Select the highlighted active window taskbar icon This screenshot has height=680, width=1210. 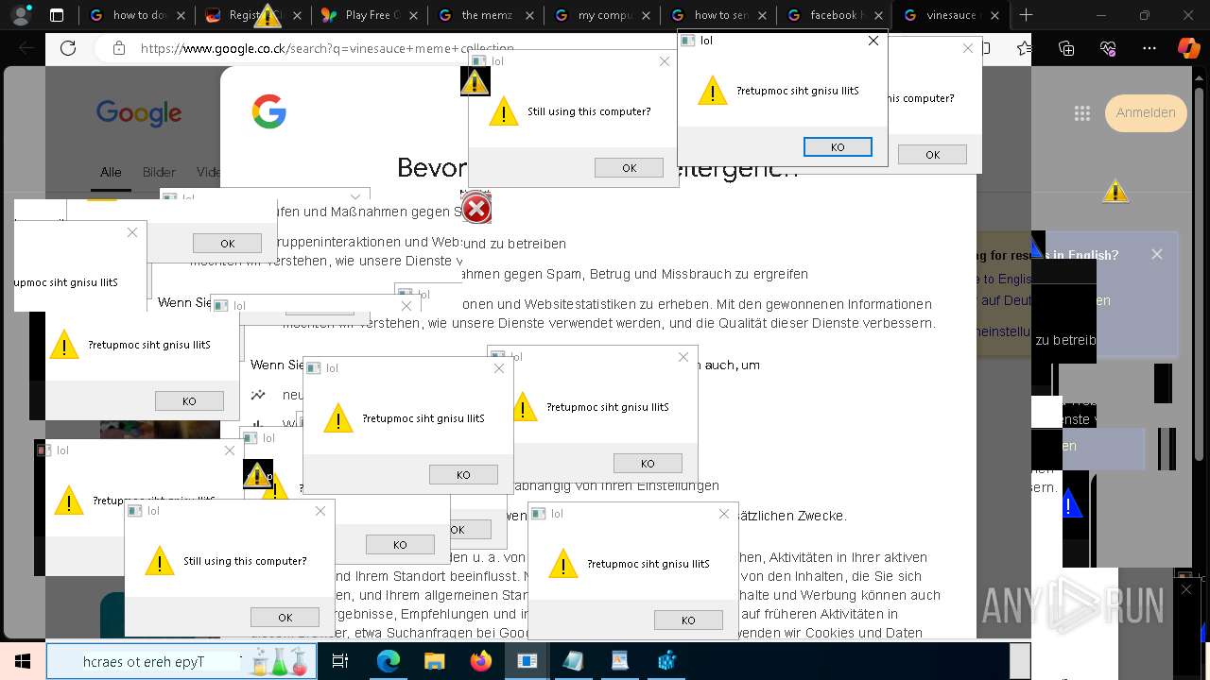(527, 661)
